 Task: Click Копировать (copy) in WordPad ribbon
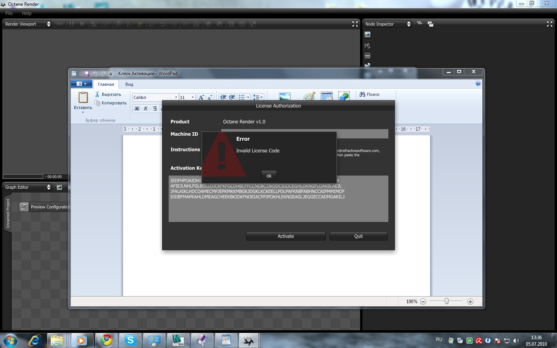111,103
